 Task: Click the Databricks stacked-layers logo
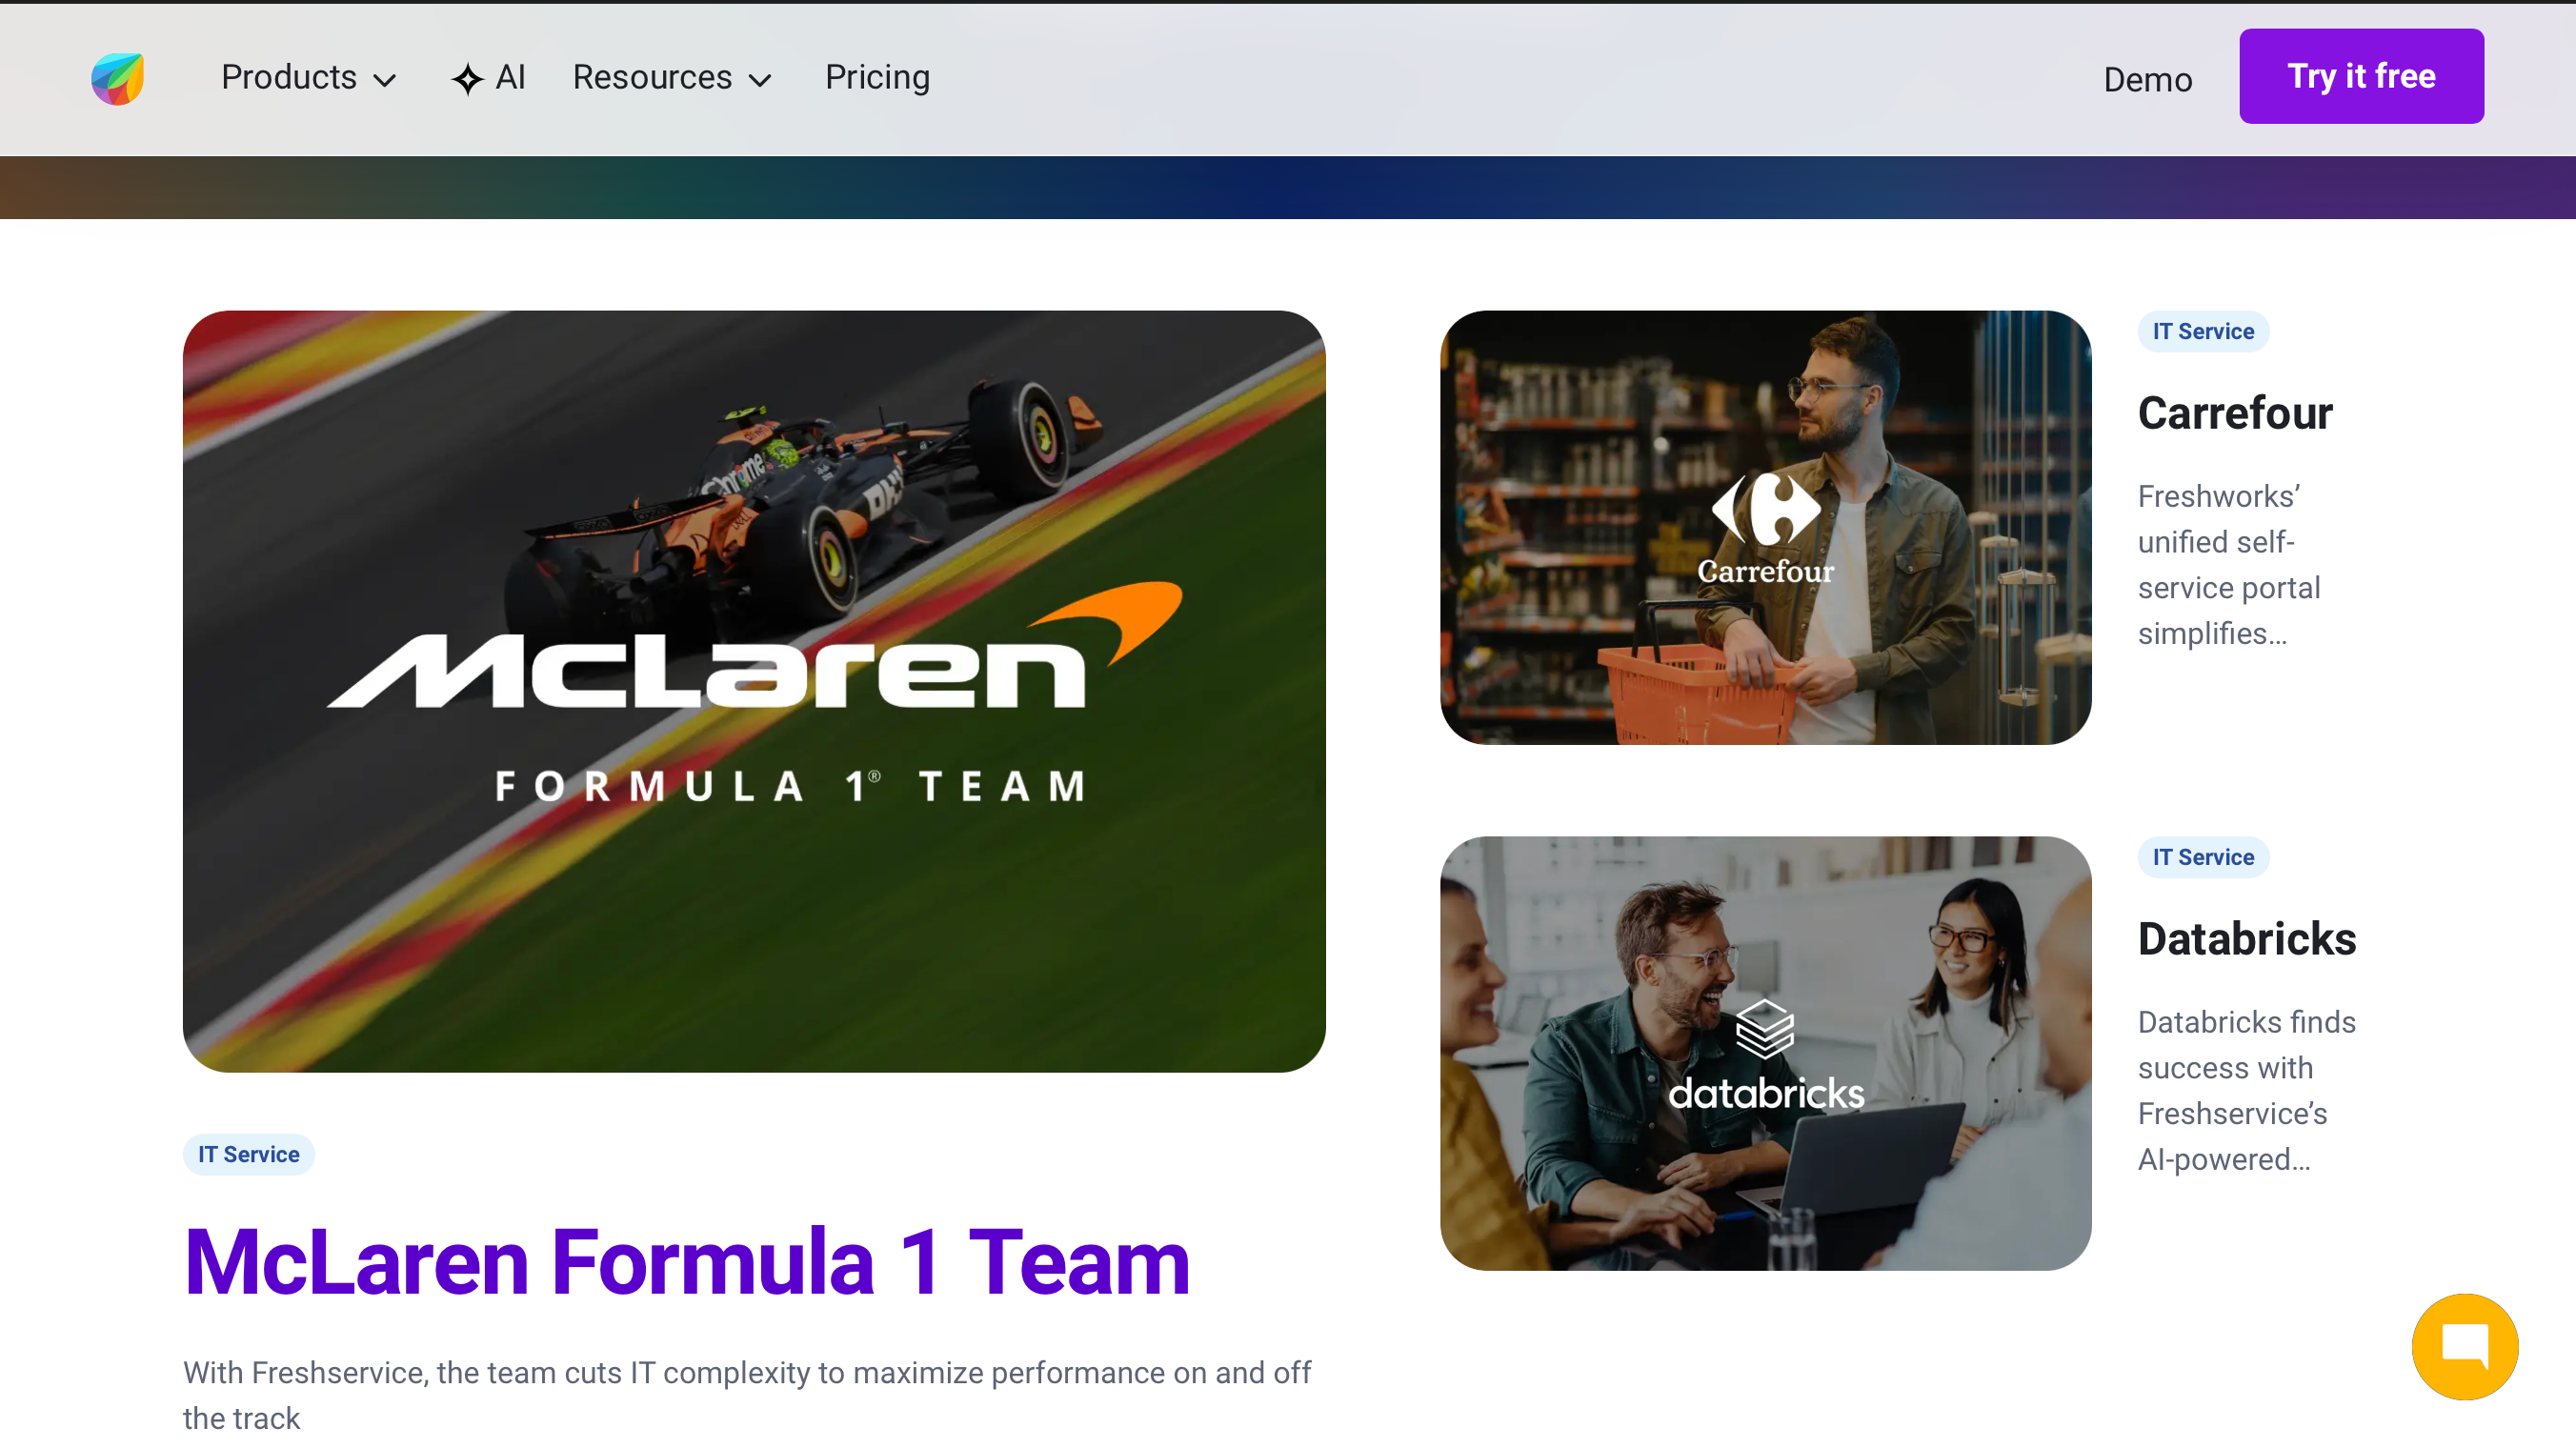1764,1028
